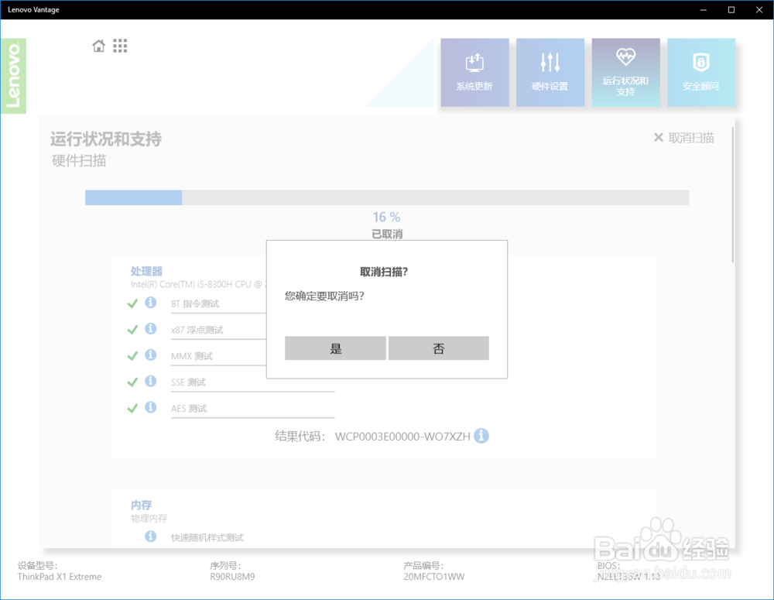The width and height of the screenshot is (774, 600).
Task: Show info for x87 浮点测试
Action: pyautogui.click(x=151, y=328)
